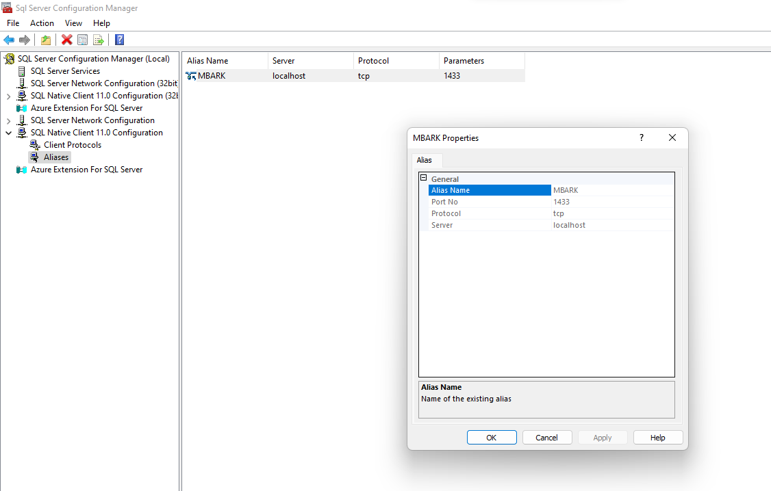Expand SQL Native Client 11.0 Configuration (32bit) node
This screenshot has width=771, height=491.
[x=8, y=96]
